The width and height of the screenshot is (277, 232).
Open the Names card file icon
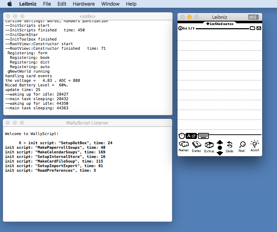(183, 147)
